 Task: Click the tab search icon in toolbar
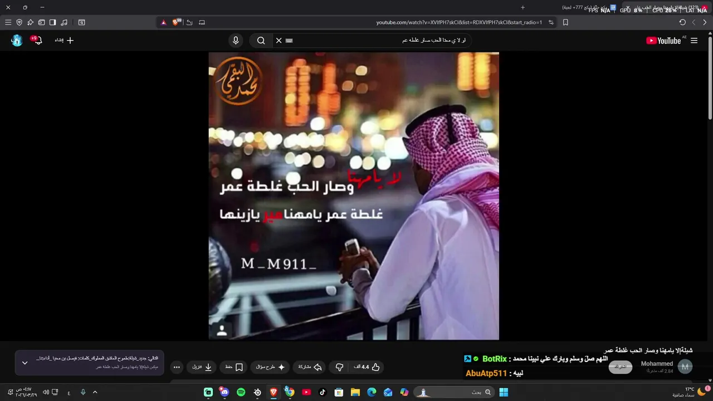coord(81,22)
